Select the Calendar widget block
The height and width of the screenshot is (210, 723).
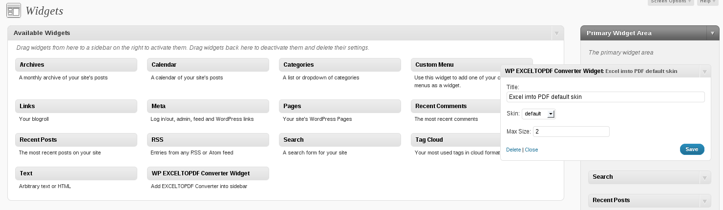click(x=208, y=65)
